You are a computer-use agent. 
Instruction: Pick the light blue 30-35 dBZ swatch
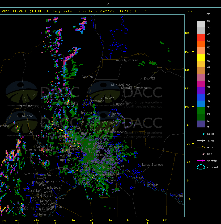click(x=201, y=104)
